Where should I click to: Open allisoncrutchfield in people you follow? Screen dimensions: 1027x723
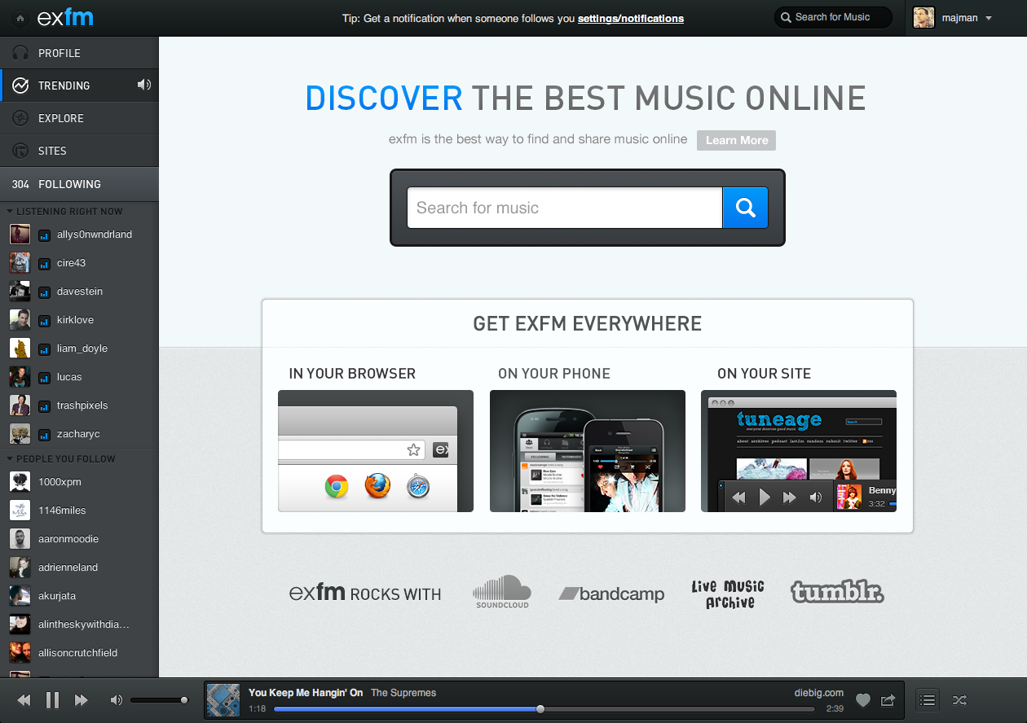coord(79,653)
